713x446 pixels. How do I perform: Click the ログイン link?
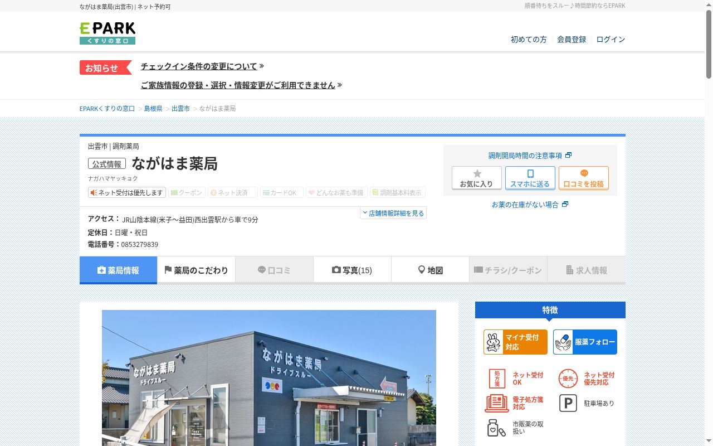click(611, 40)
